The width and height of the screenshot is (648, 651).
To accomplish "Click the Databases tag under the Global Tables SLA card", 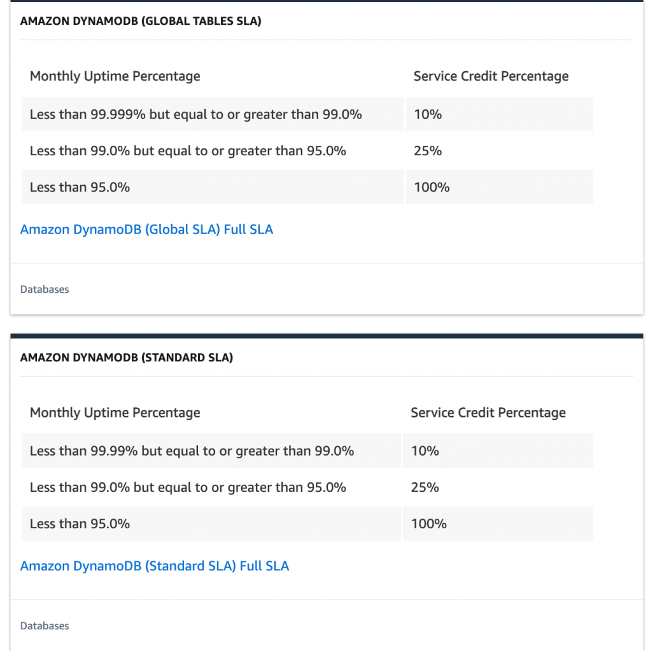I will pos(45,290).
